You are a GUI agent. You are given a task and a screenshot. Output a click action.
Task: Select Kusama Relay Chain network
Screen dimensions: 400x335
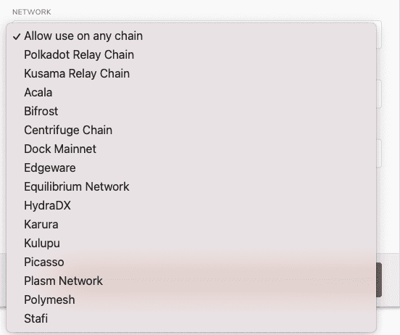191,74
